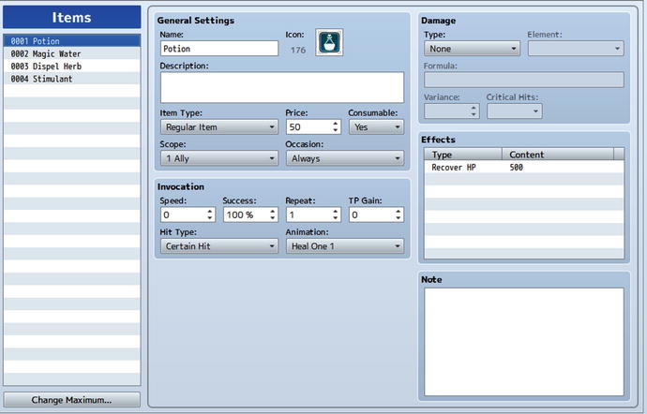Select item 0002 Magic Water

click(72, 53)
